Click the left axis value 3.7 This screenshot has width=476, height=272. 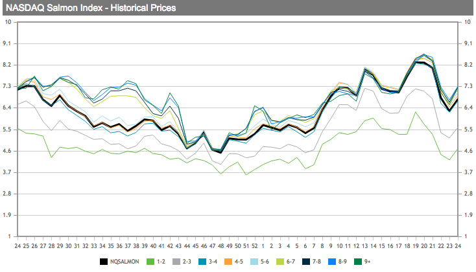tap(6, 172)
